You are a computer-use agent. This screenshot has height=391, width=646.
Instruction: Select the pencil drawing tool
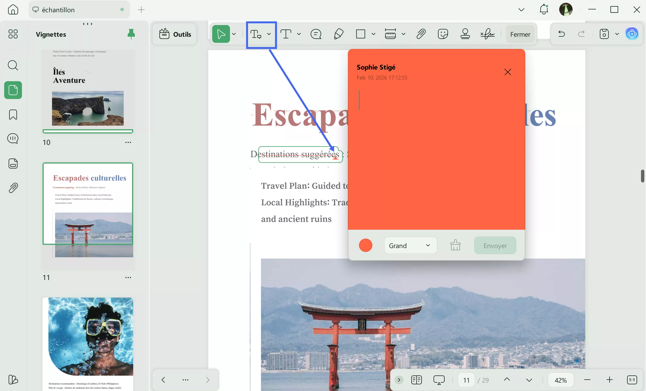pos(338,34)
